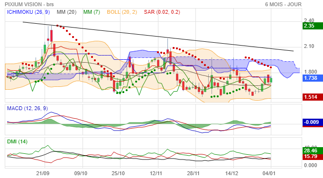Select the MM (7) indicator label
323x178 pixels.
(x=92, y=12)
